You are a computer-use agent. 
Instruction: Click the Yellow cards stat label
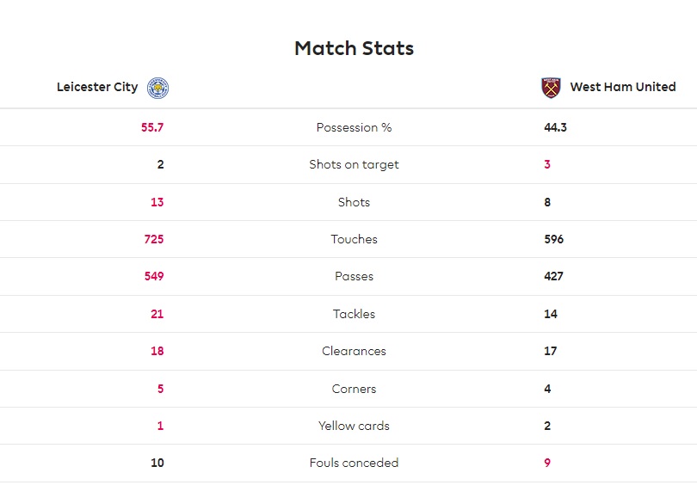[x=355, y=426]
